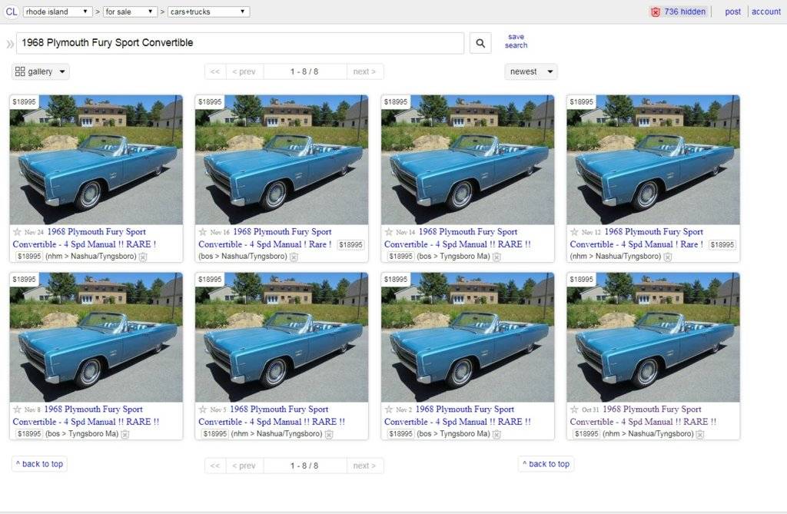
Task: Click the save search link
Action: click(x=516, y=40)
